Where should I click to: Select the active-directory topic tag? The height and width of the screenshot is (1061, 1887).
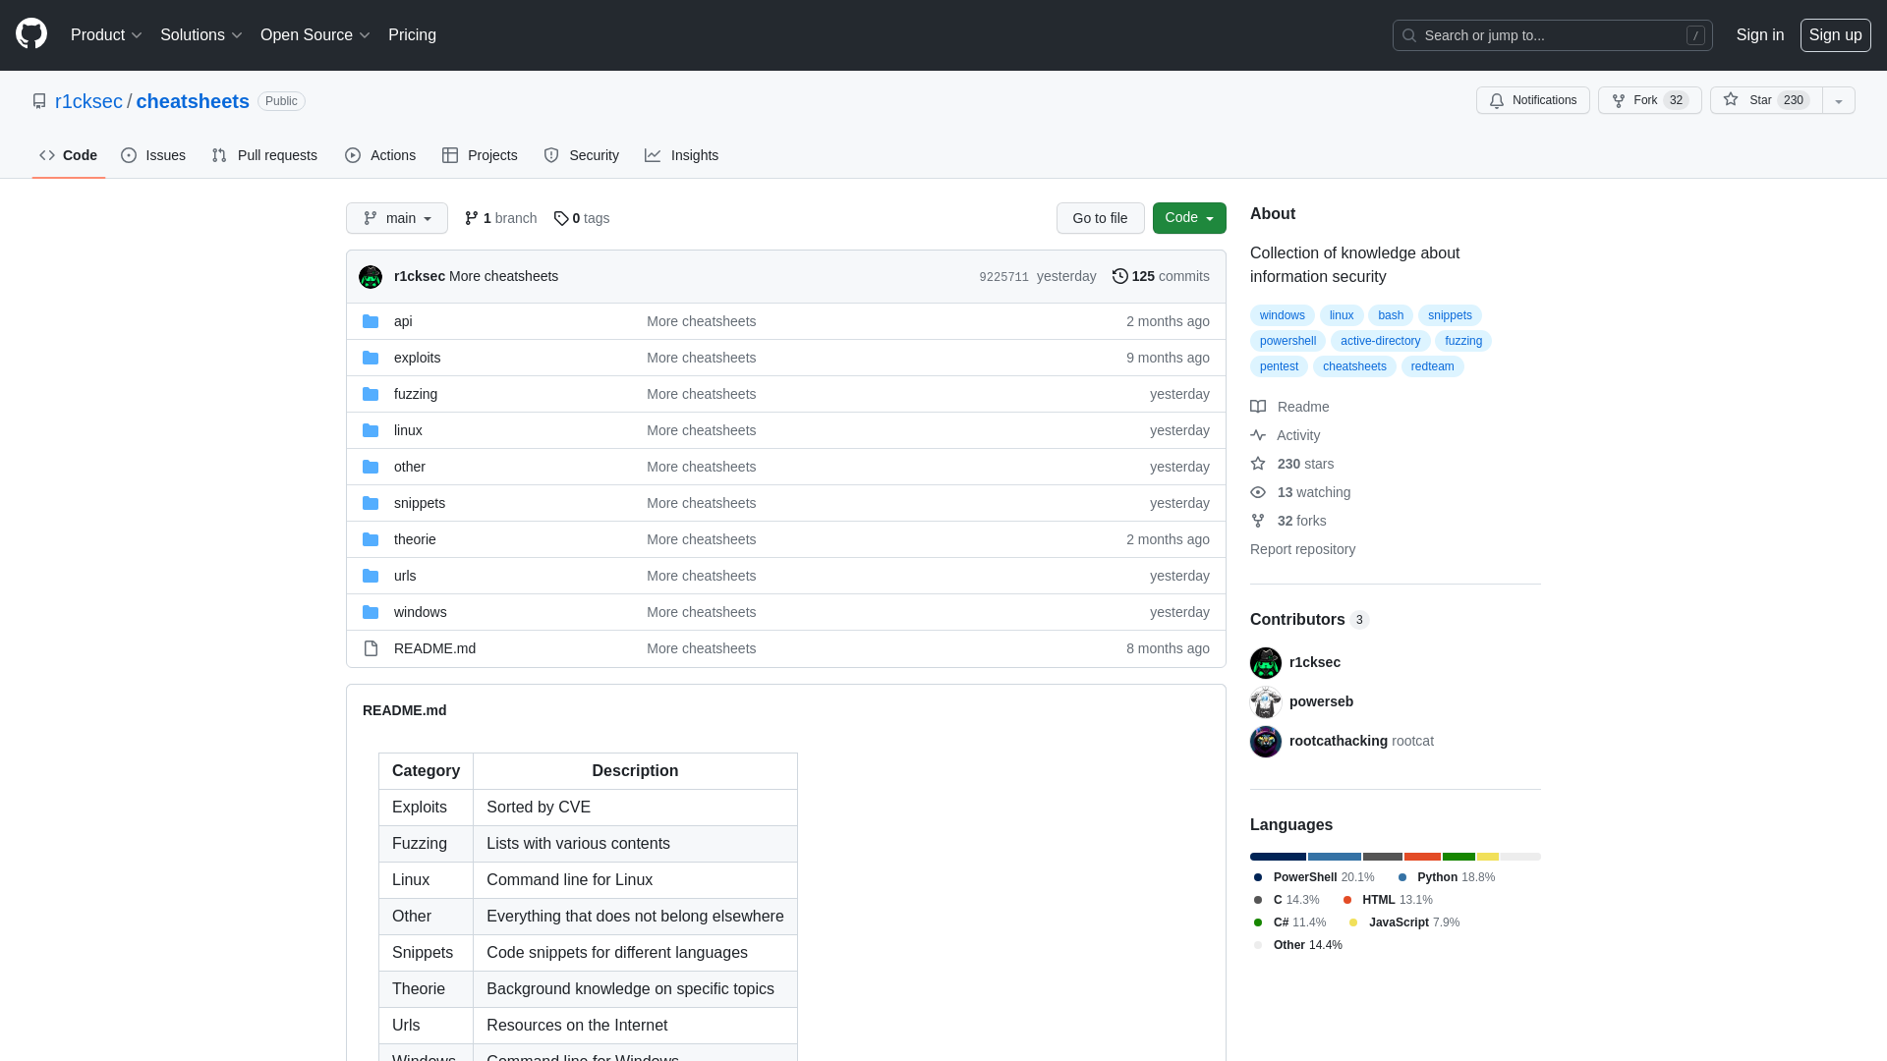(1380, 341)
